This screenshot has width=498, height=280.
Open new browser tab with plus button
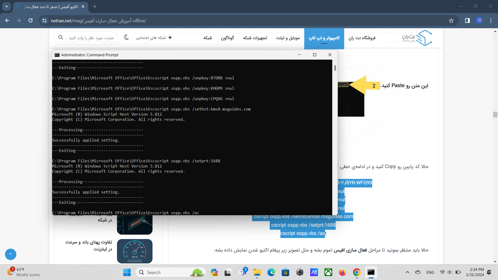(x=95, y=6)
